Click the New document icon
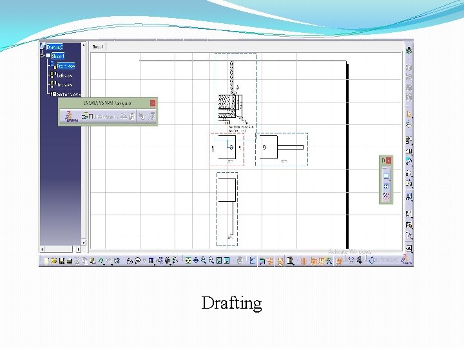 46,261
